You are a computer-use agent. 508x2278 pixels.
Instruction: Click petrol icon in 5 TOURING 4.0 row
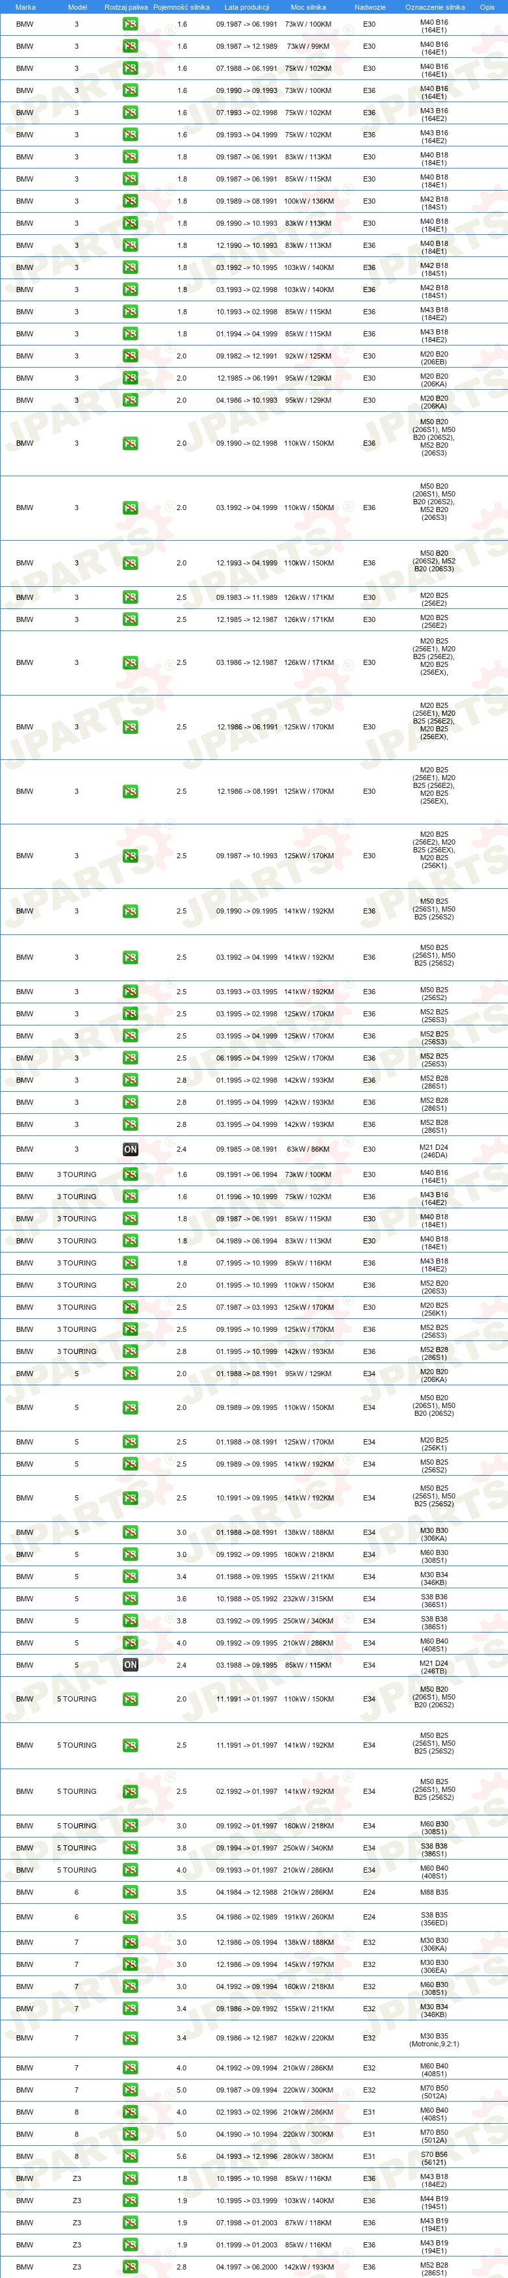point(130,1869)
